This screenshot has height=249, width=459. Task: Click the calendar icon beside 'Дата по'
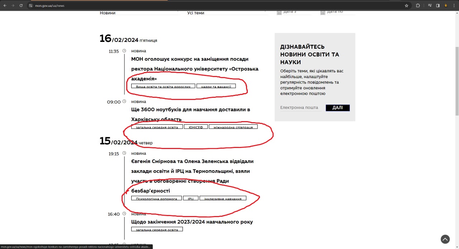click(x=323, y=13)
